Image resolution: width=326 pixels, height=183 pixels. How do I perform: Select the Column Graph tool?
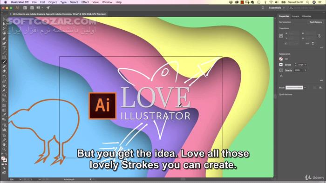click(4, 130)
